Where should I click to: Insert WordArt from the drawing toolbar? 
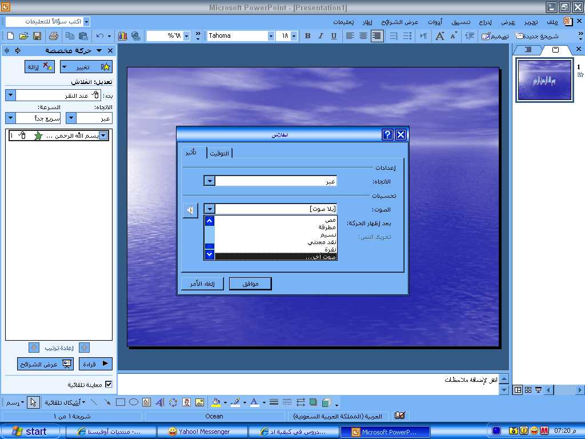[160, 402]
